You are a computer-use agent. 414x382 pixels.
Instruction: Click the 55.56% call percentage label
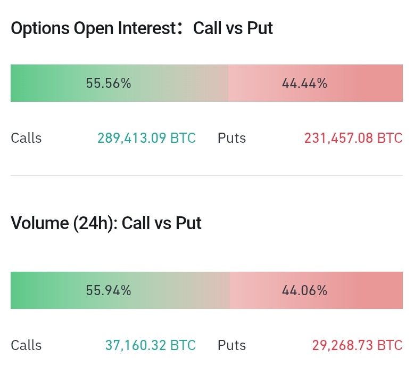[x=109, y=83]
